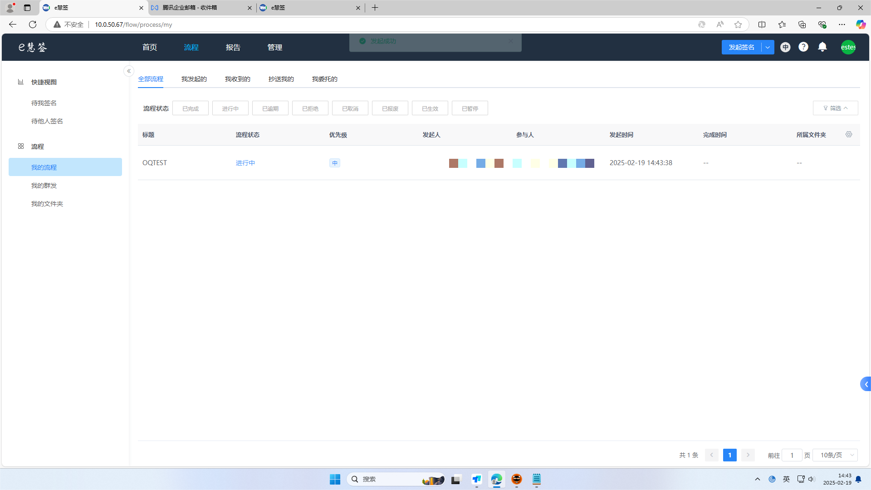
Task: Toggle the 已拒绝 status filter
Action: pyautogui.click(x=310, y=108)
